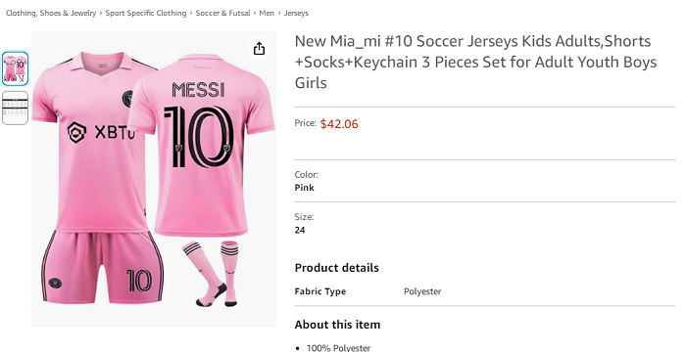Click the Pink color value
Image resolution: width=686 pixels, height=352 pixels.
[304, 188]
